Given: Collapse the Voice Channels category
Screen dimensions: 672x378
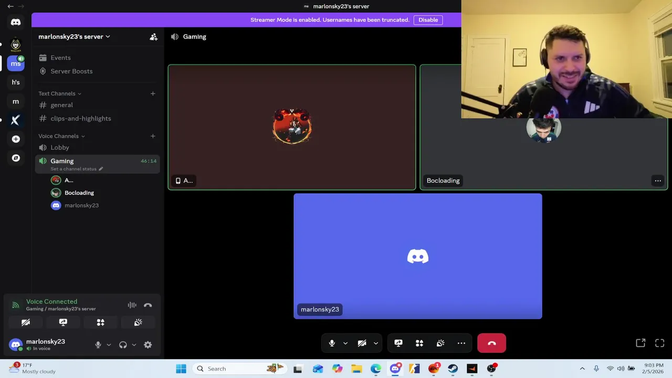Looking at the screenshot, I should point(61,136).
